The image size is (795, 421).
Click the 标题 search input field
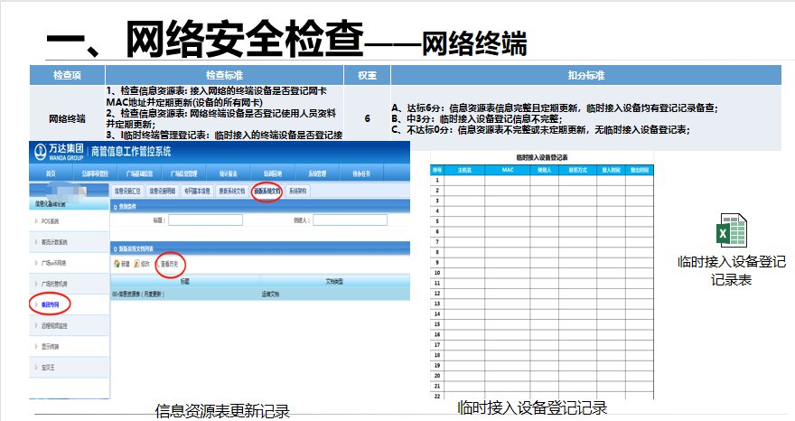(x=205, y=220)
